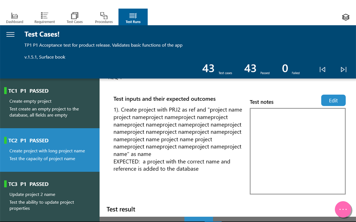Click inside the Test notes box
The height and width of the screenshot is (222, 356).
(x=298, y=151)
